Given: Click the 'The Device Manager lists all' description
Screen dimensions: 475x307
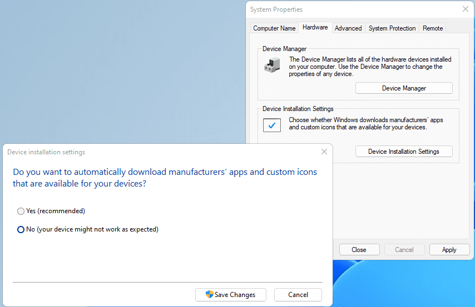Looking at the screenshot, I should tap(370, 67).
